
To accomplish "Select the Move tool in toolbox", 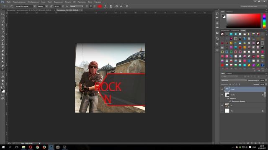I will pyautogui.click(x=3, y=15).
